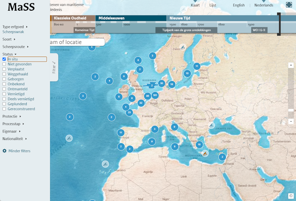The image size is (296, 201).
Task: Click the shipwreck sailboat icon near Zweden
Action: (x=183, y=47)
